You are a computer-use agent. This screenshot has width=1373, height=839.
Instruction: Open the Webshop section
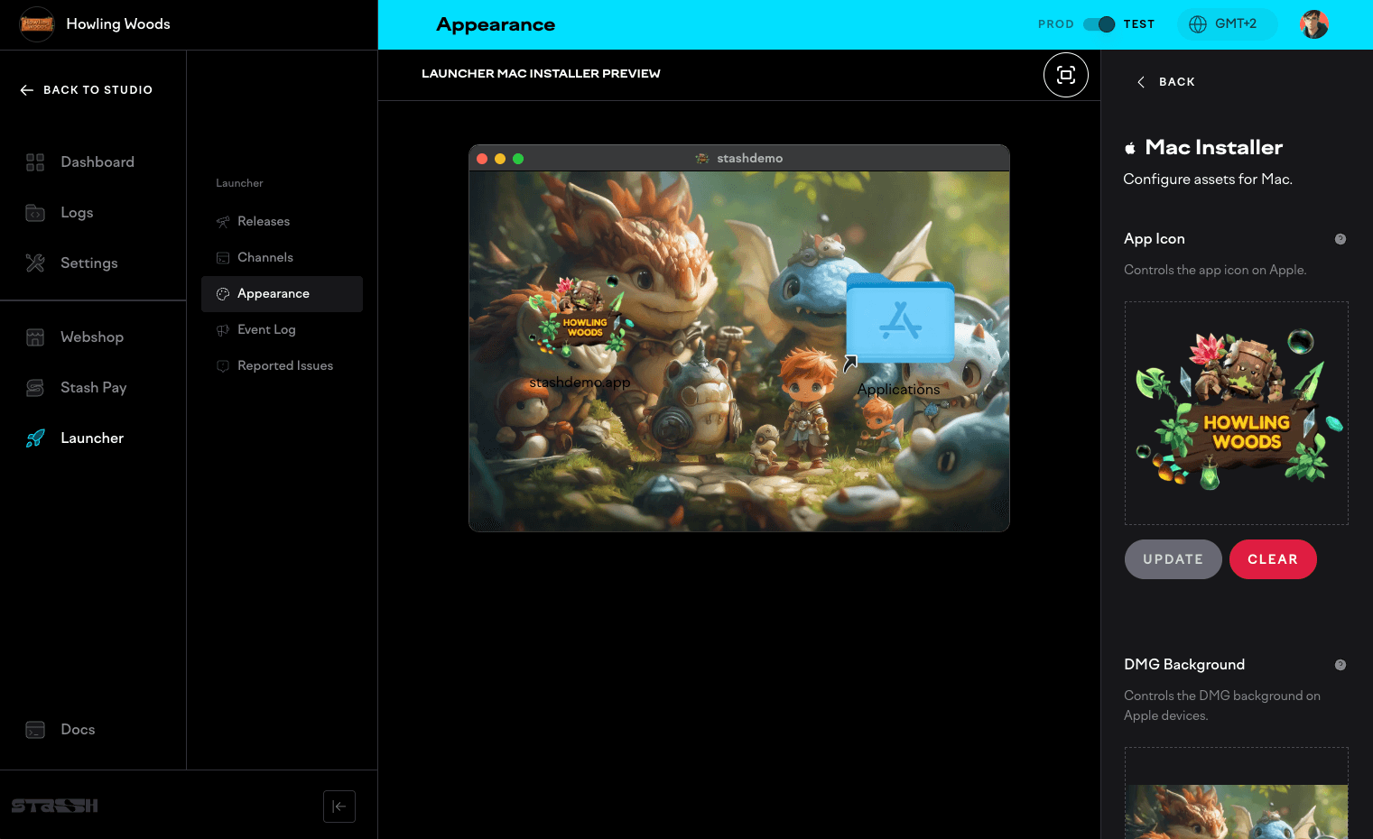tap(34, 337)
